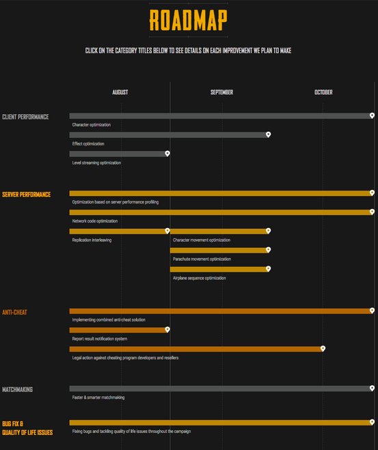The height and width of the screenshot is (450, 378).
Task: Click the Faster & smarter matchmaking bar
Action: (221, 389)
